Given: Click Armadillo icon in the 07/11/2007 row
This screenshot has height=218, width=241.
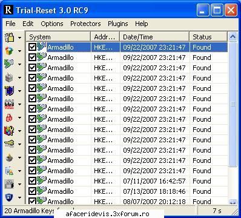Looking at the screenshot, I should [x=42, y=180].
